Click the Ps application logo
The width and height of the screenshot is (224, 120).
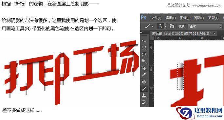[x=143, y=18]
